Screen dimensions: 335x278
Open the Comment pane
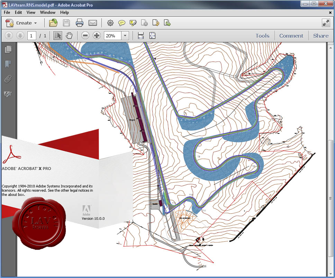click(291, 36)
